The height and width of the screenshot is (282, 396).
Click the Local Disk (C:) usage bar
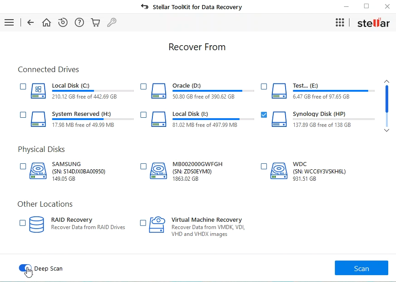(93, 91)
